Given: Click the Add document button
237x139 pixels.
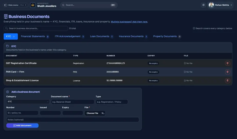Looking at the screenshot, I should point(22,125).
